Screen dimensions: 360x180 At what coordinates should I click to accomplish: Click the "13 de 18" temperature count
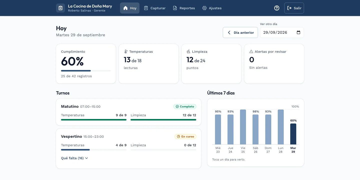(132, 60)
